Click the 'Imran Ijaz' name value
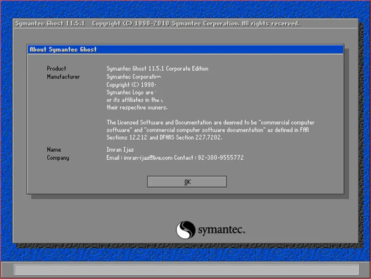Image resolution: width=371 pixels, height=279 pixels. [120, 149]
